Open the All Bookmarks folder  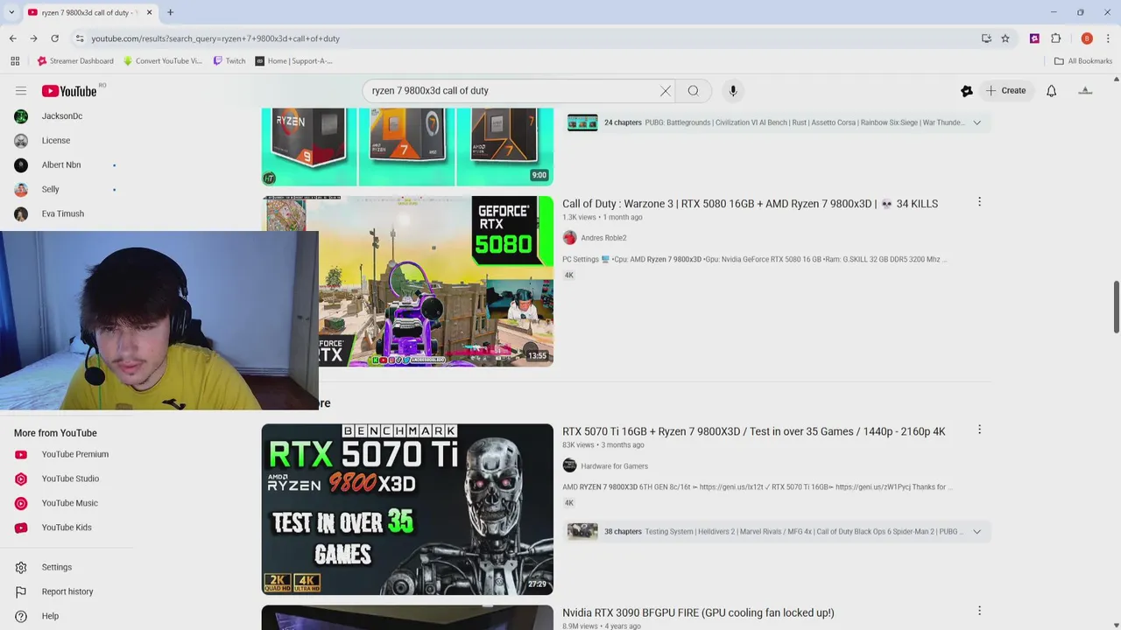(x=1083, y=61)
